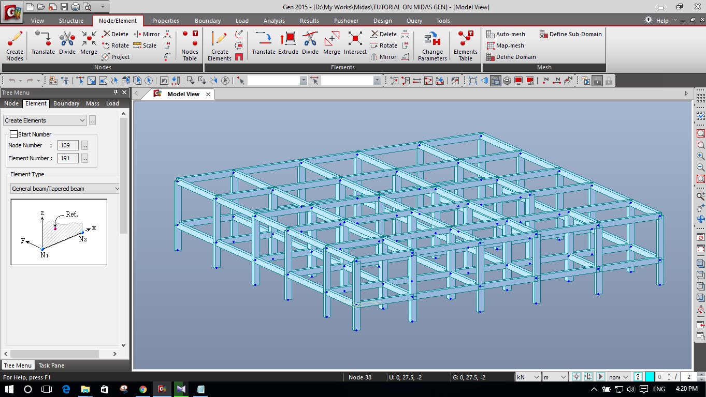Select the Create Nodes tool
Screen dimensions: 706x397
15,45
